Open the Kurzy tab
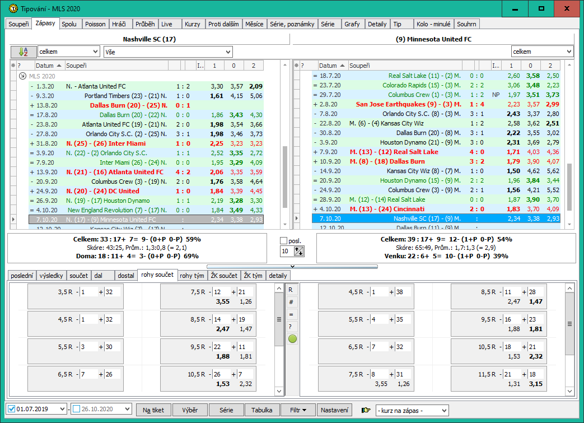Screen dimensions: 584x423 pyautogui.click(x=193, y=24)
